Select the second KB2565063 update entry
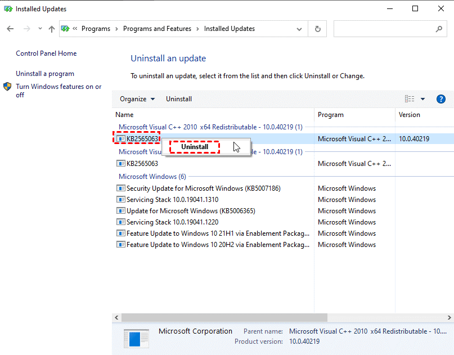Viewport: 454px width, 355px height. 142,164
